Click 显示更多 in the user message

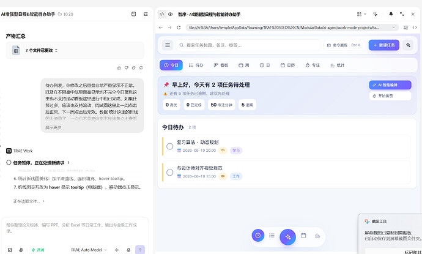53,127
